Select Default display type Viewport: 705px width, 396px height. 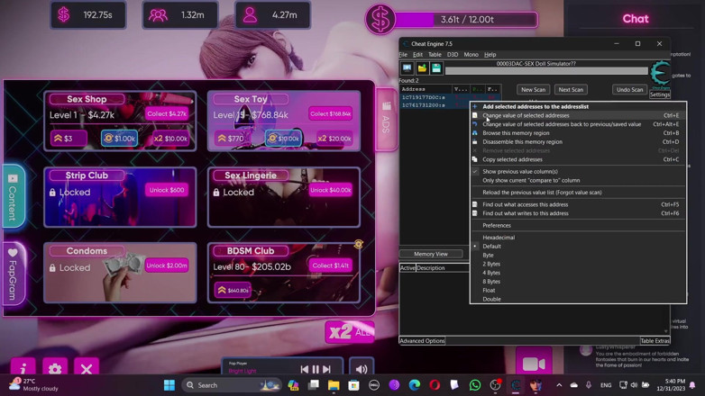click(578, 246)
